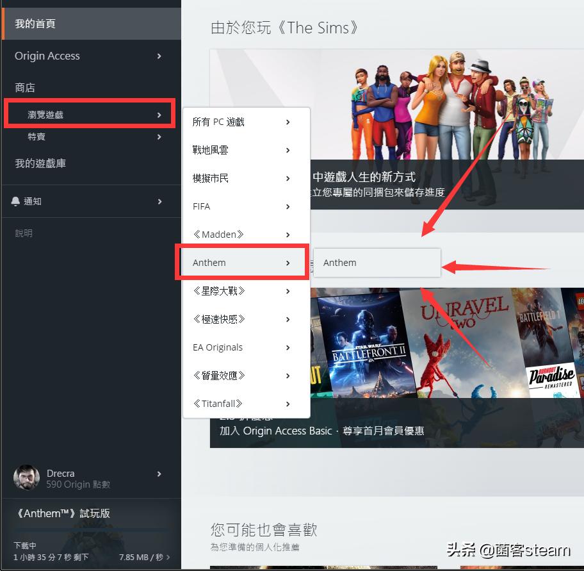Open Drecra's profile avatar

pyautogui.click(x=26, y=477)
